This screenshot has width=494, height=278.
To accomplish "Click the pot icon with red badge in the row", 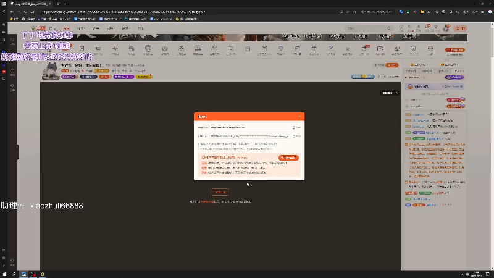I will (364, 49).
